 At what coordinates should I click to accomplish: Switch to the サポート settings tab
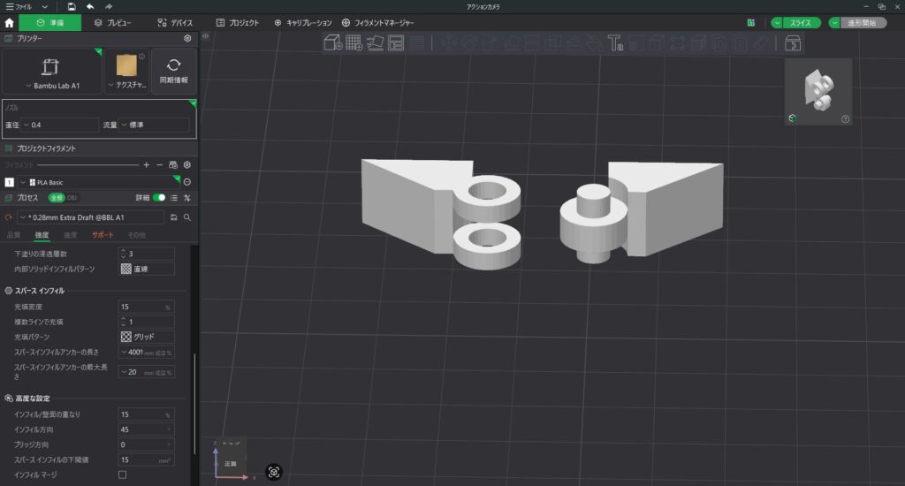point(103,235)
